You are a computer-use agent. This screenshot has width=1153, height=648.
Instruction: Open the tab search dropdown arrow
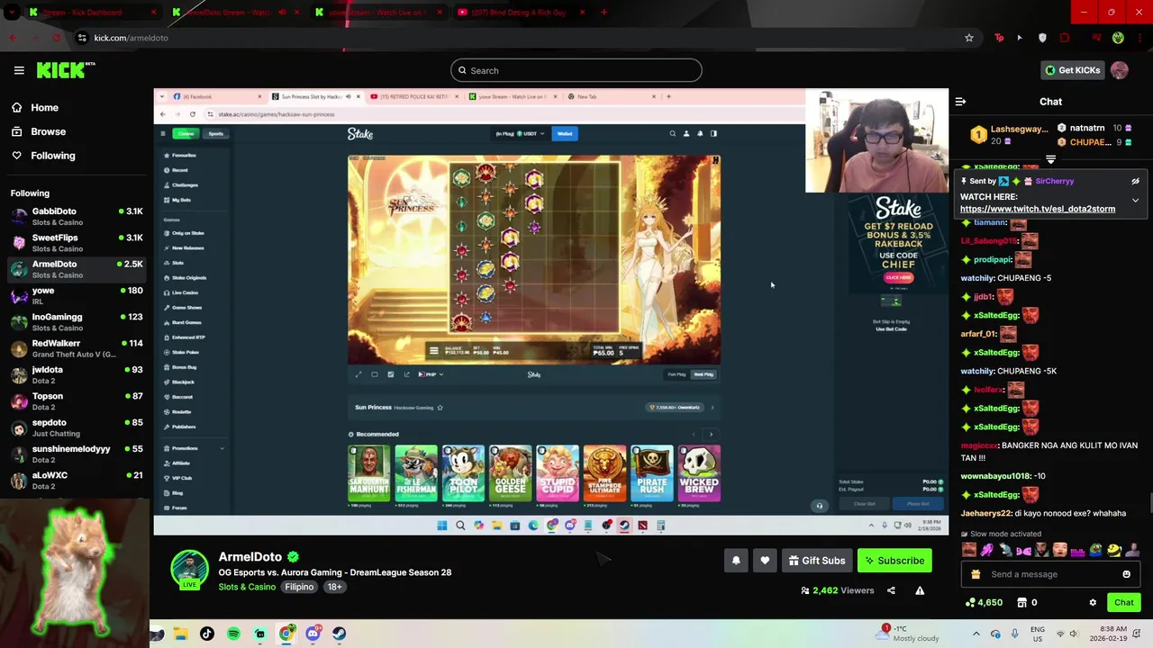tap(12, 13)
